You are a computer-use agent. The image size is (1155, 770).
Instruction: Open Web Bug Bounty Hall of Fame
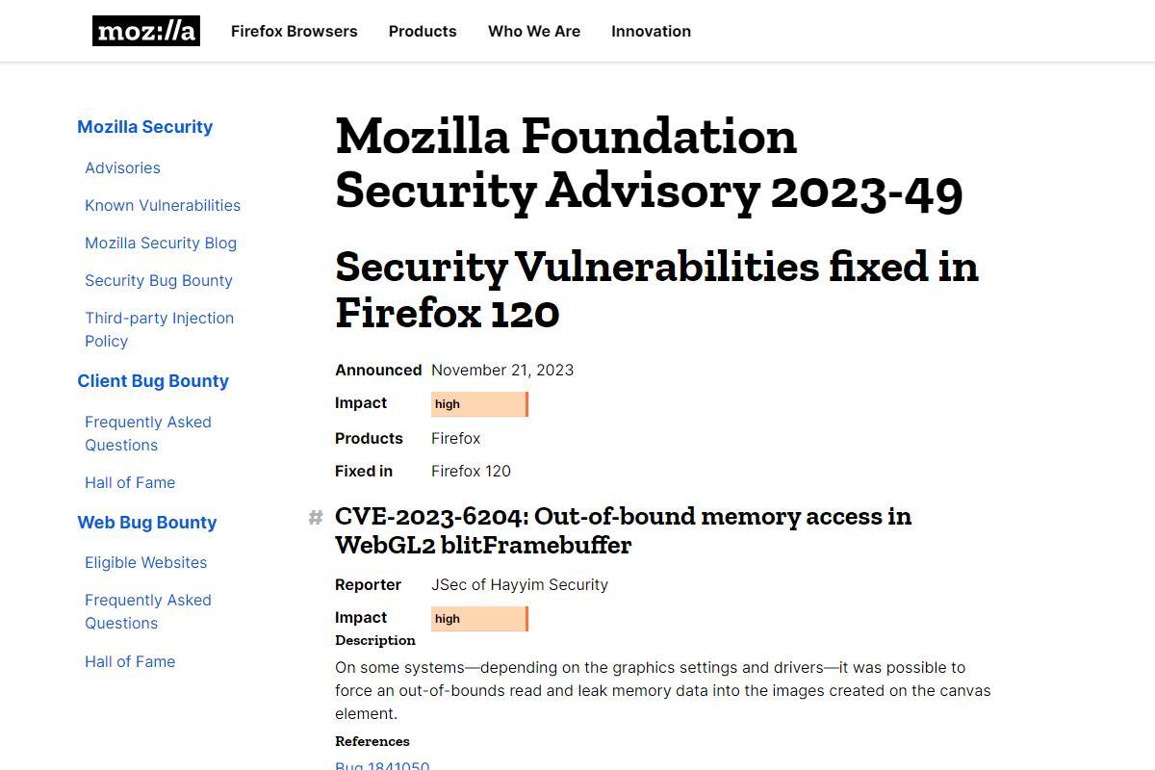pyautogui.click(x=130, y=661)
